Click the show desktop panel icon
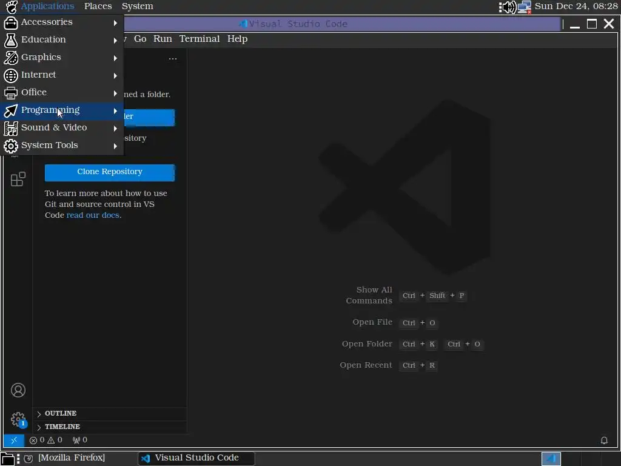Screen dimensions: 621x466 tap(7, 459)
